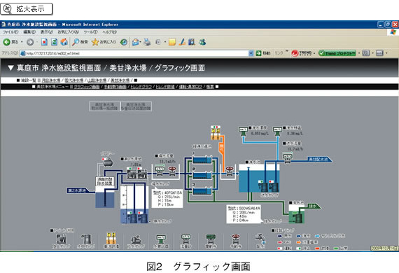Open お気に入り star favorites panel
399x273 pixels.
point(104,42)
